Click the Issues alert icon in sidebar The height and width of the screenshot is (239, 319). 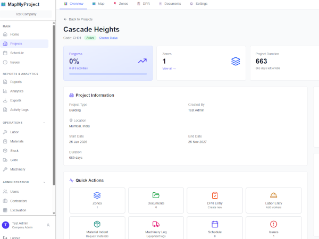5,62
